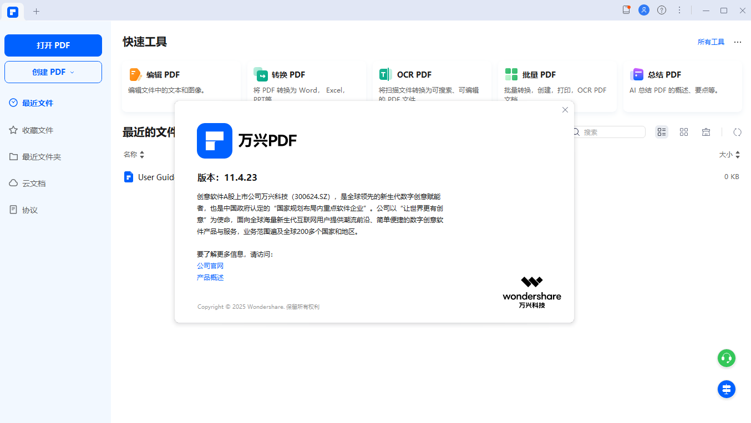The image size is (751, 423).
Task: Click the Edit PDF orange icon
Action: tap(135, 74)
